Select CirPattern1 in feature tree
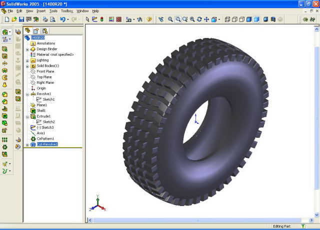This screenshot has width=320, height=230. point(45,139)
